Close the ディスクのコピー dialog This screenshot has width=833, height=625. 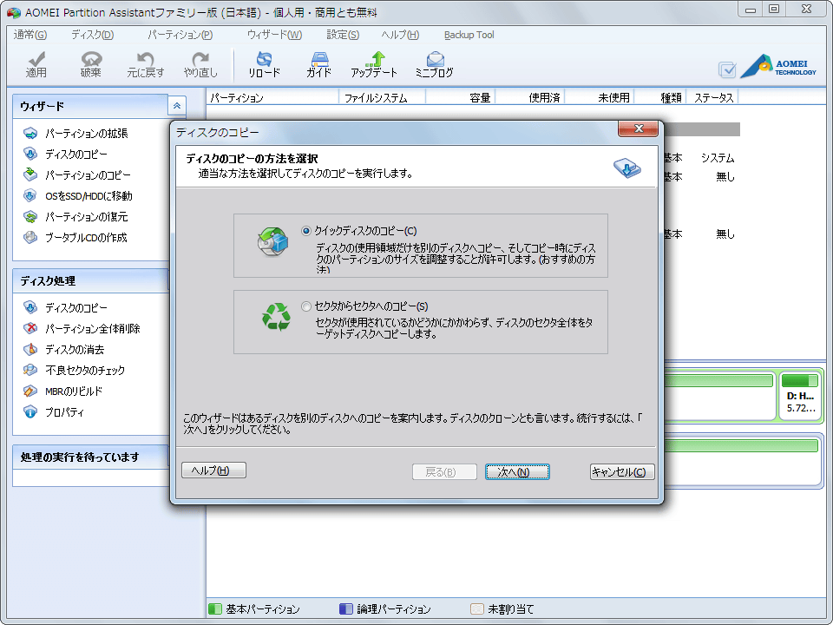tap(638, 128)
